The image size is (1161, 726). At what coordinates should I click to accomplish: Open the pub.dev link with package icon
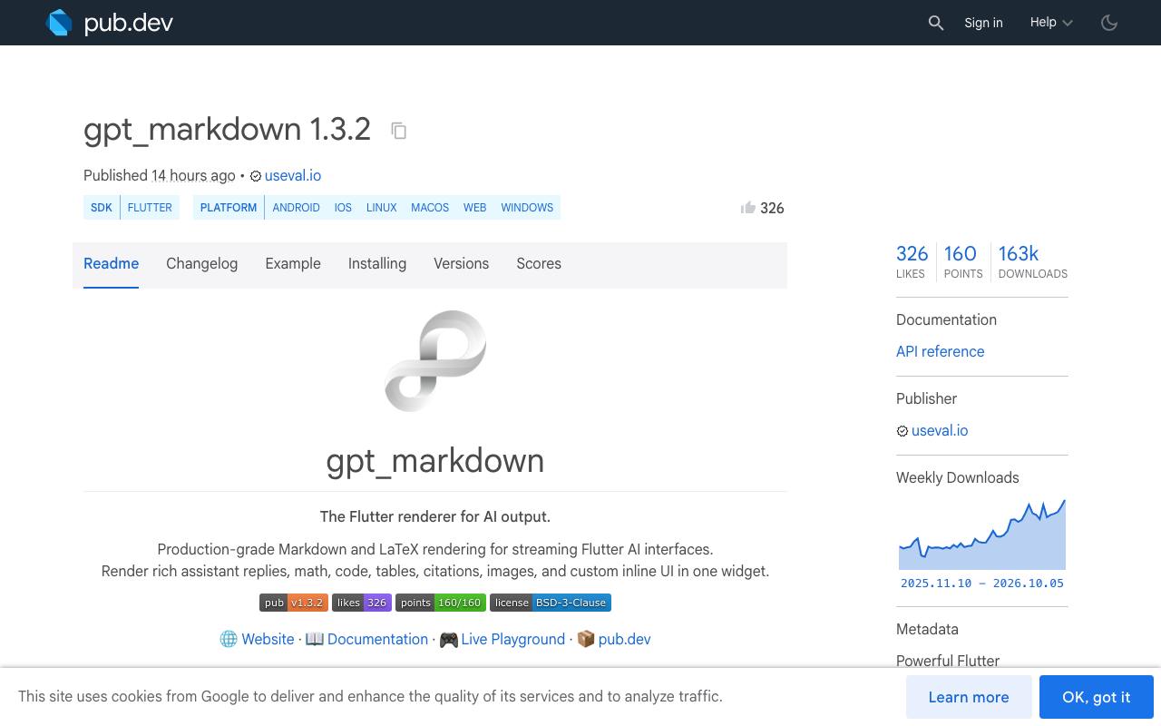(614, 639)
